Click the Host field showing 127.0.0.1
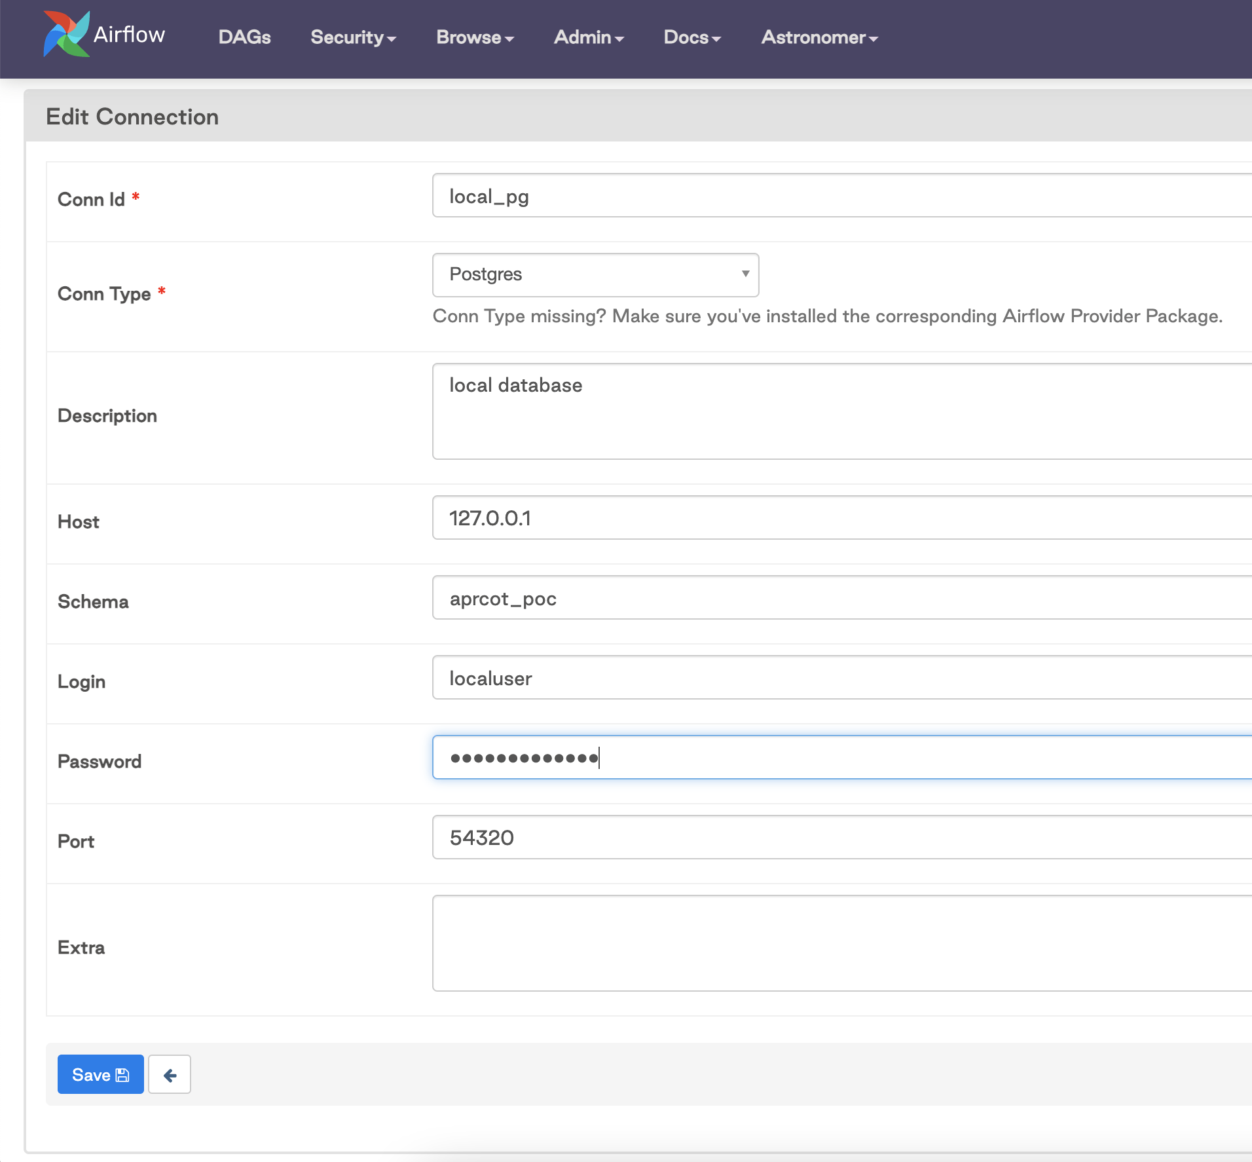 click(x=842, y=517)
